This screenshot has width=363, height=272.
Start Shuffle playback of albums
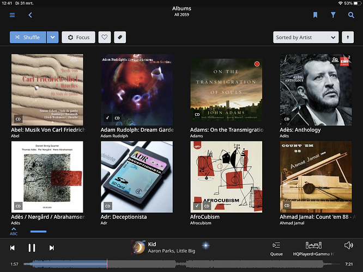(28, 37)
